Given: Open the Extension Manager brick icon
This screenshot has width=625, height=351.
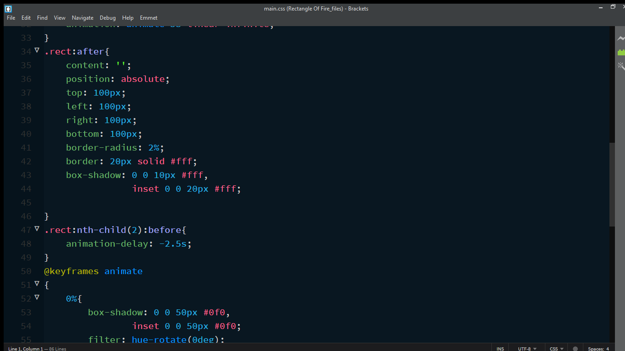Looking at the screenshot, I should pyautogui.click(x=621, y=52).
